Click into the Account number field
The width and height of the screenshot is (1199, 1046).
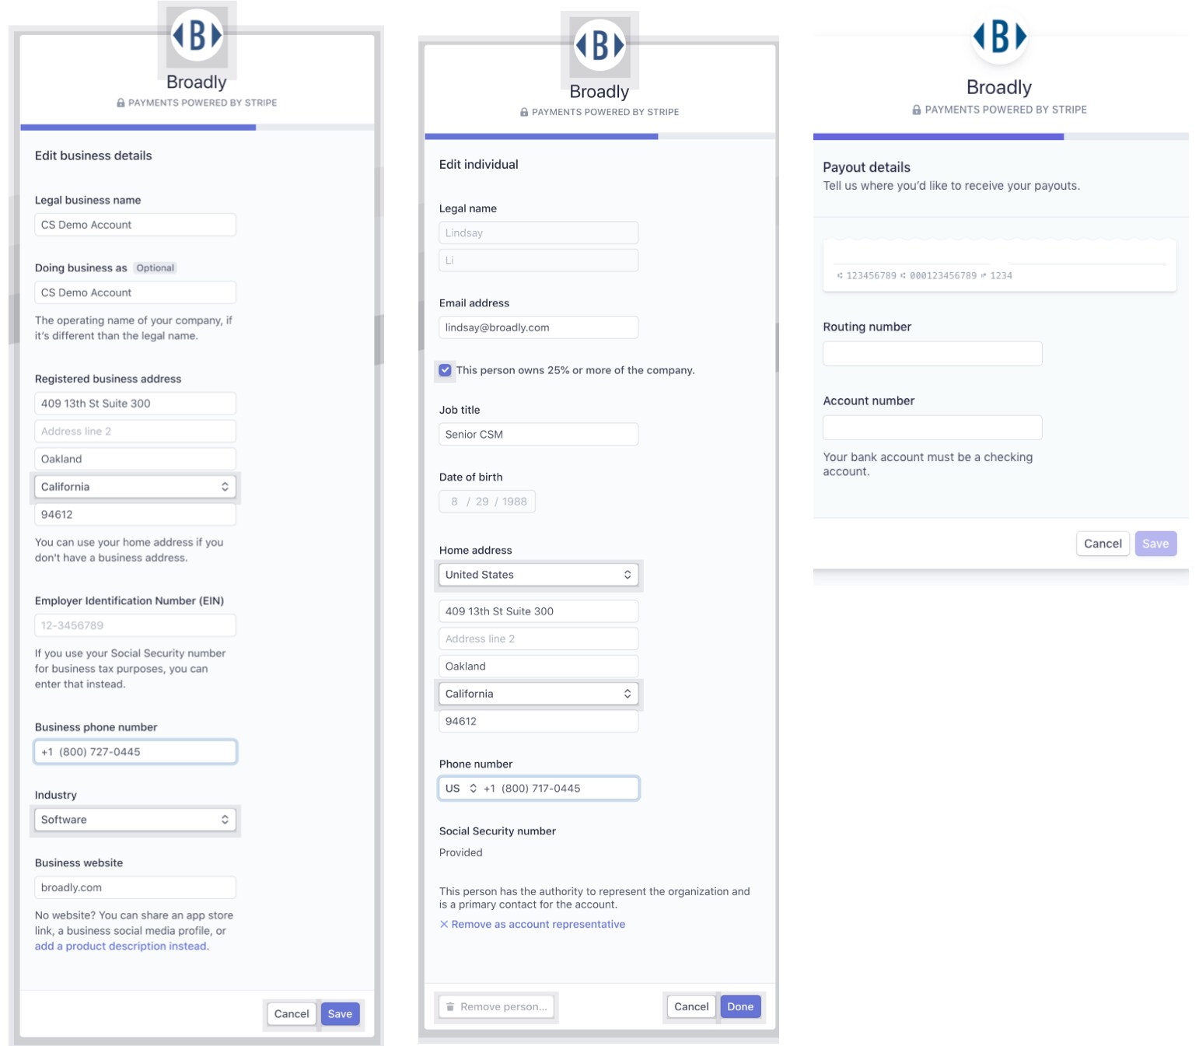point(932,428)
